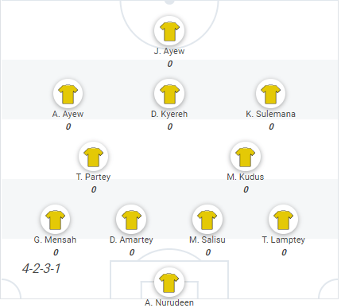The image size is (341, 308).
Task: Open the J. Ayew player name link
Action: (169, 51)
